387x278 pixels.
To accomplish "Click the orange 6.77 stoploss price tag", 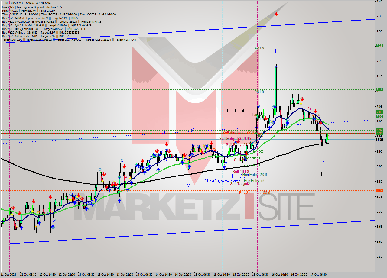I will [x=379, y=190].
